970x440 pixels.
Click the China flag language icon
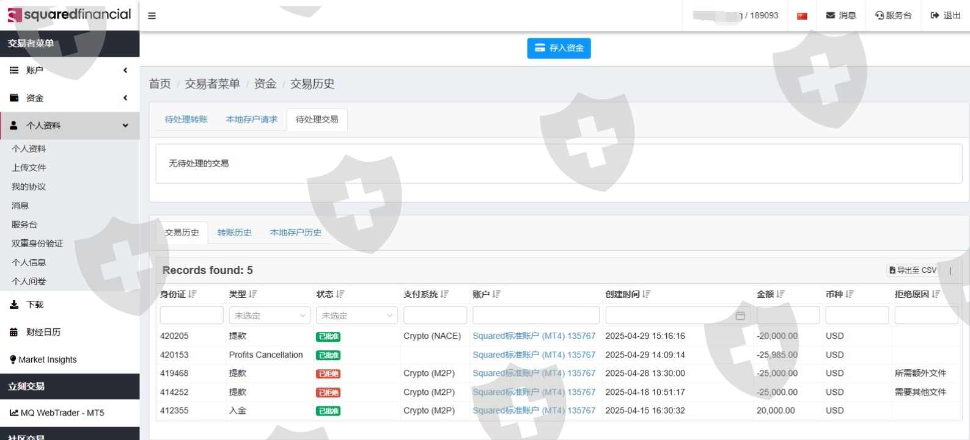pos(802,16)
